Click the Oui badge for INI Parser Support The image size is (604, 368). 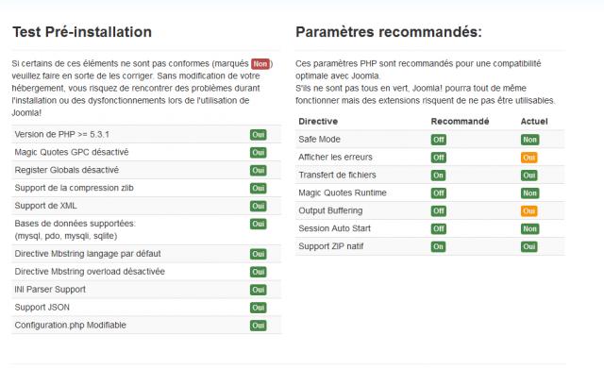[x=258, y=290]
